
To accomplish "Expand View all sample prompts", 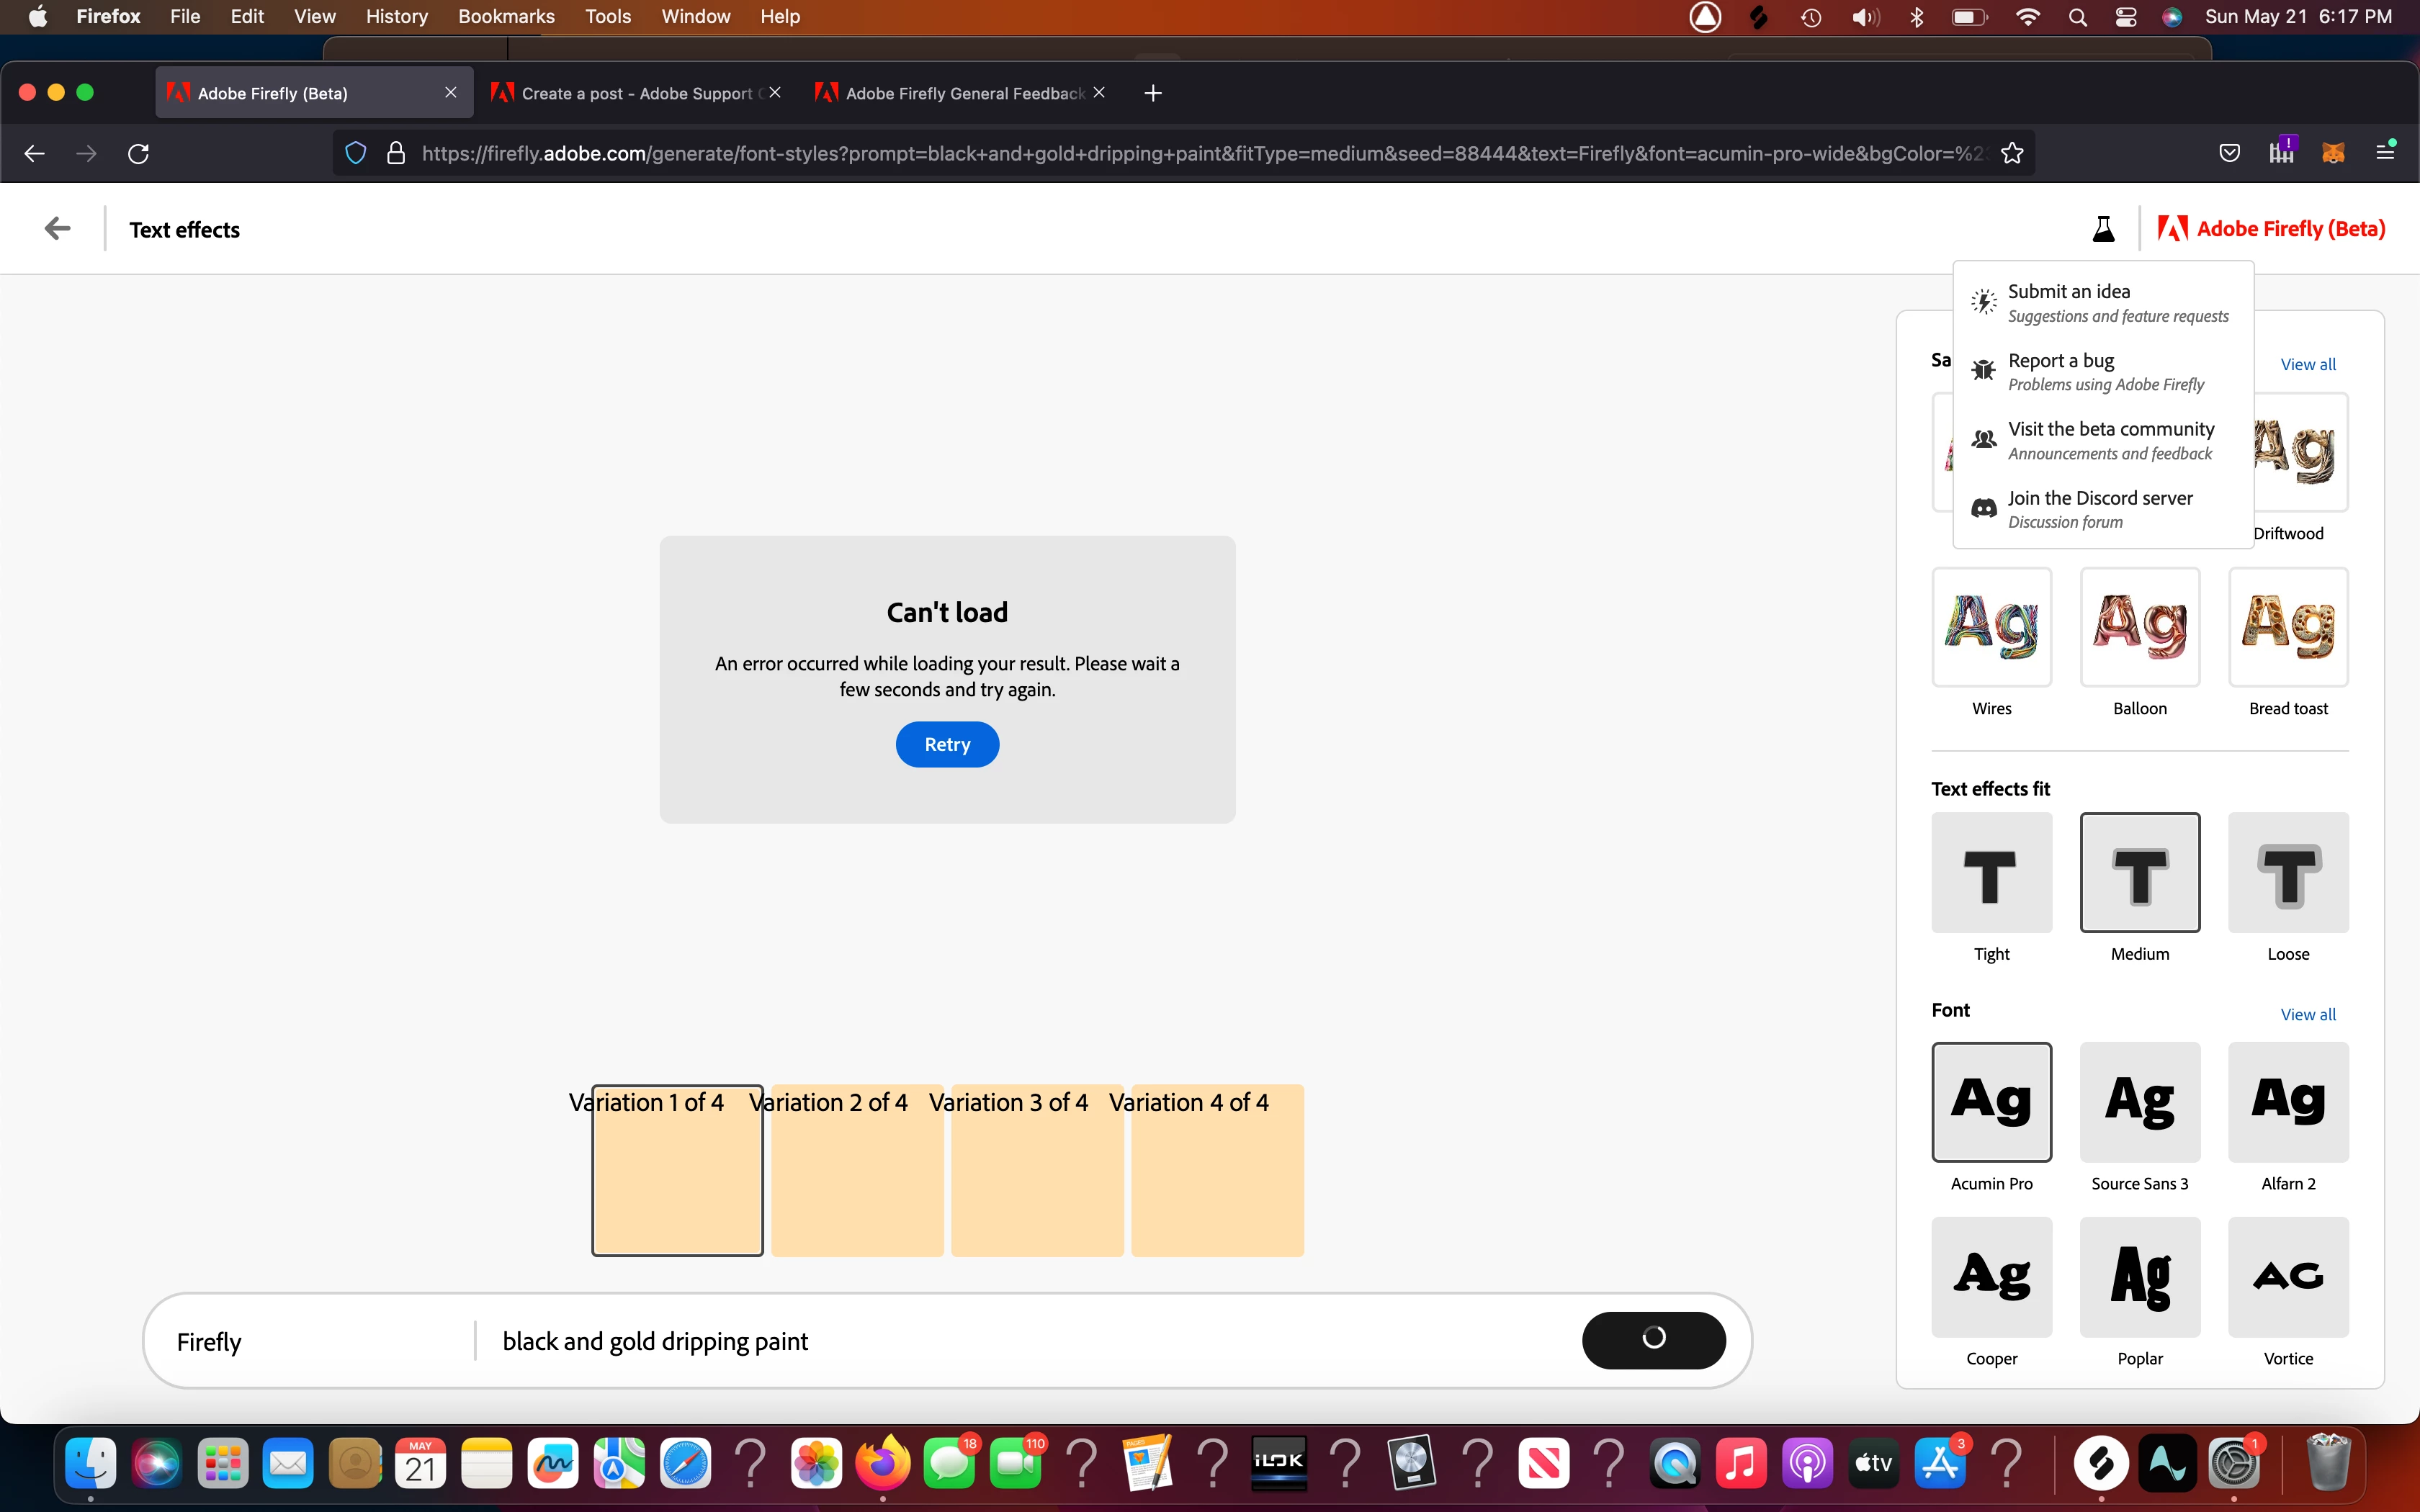I will click(x=2307, y=364).
